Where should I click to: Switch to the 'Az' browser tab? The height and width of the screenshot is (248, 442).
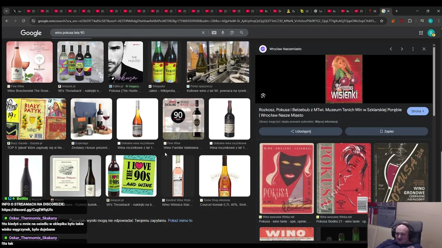pos(331,11)
